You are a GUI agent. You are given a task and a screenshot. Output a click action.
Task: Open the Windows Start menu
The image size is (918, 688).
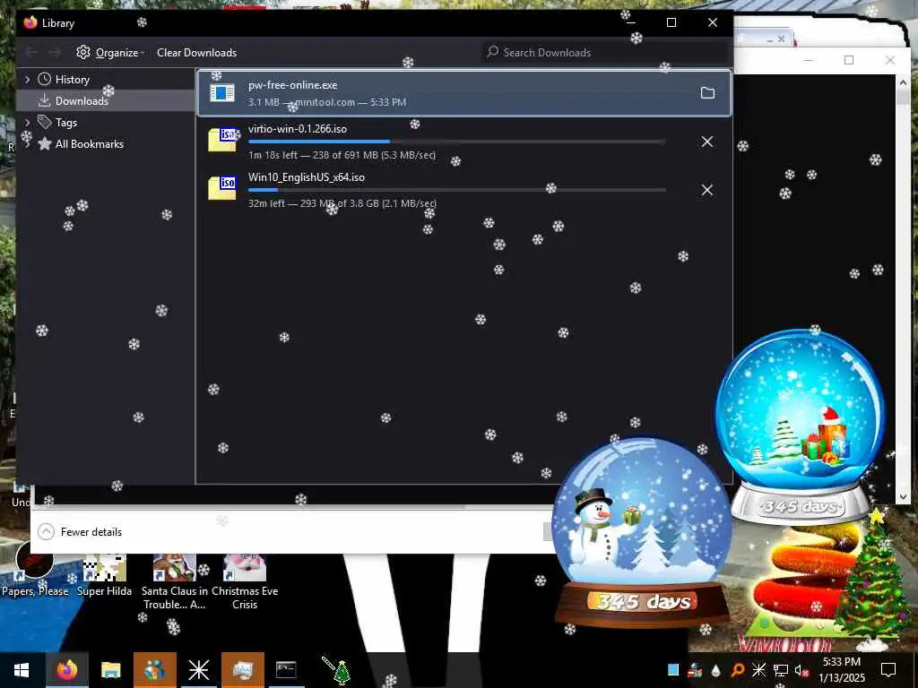click(x=22, y=670)
